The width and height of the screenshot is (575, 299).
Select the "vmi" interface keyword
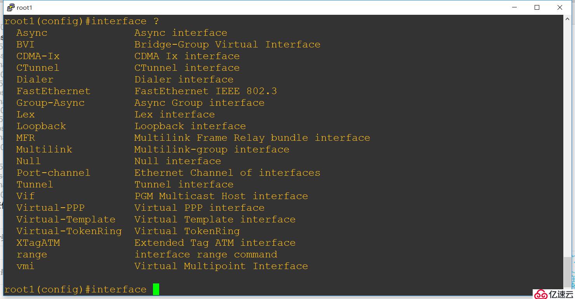tap(26, 266)
